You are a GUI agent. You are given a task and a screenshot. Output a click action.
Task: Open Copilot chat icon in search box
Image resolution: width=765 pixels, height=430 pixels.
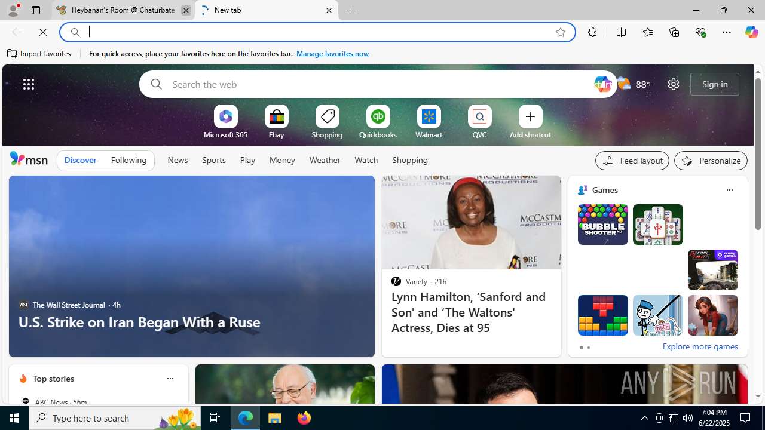pos(602,84)
